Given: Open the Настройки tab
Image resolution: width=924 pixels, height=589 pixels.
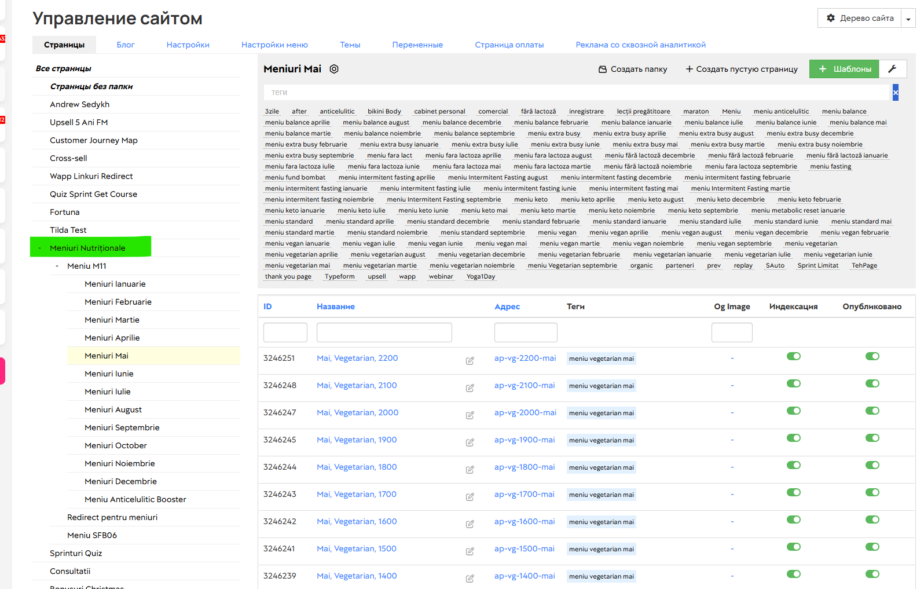Looking at the screenshot, I should 188,45.
